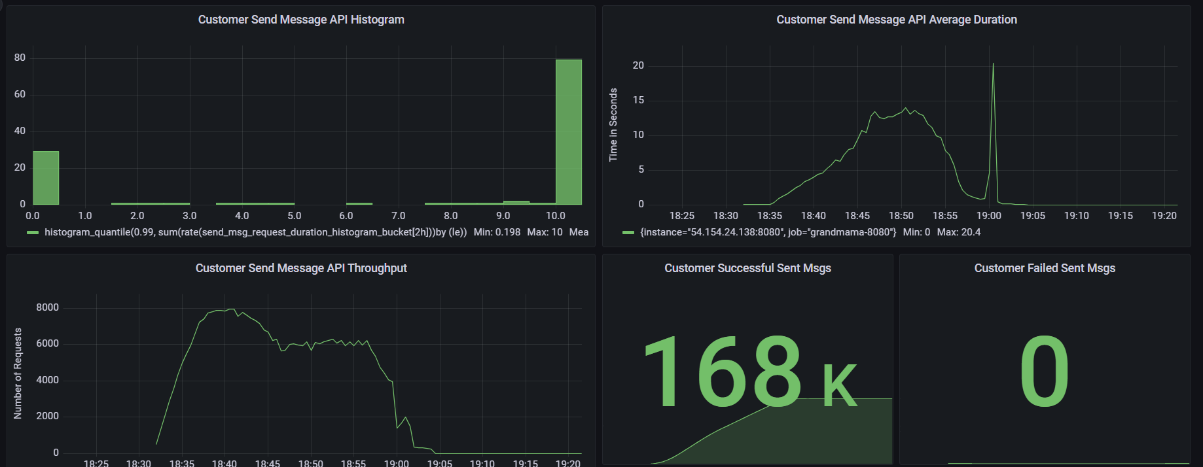Open the Customer Send Message API Histogram panel menu
Screen dimensions: 1203x467
coord(301,20)
